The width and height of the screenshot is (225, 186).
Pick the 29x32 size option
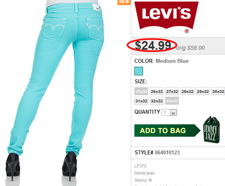[x=203, y=91]
